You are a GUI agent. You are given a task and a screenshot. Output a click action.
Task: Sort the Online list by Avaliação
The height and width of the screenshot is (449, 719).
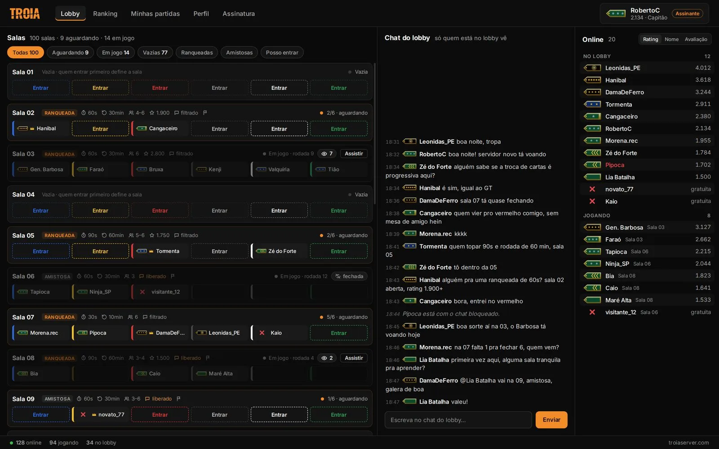pos(696,39)
